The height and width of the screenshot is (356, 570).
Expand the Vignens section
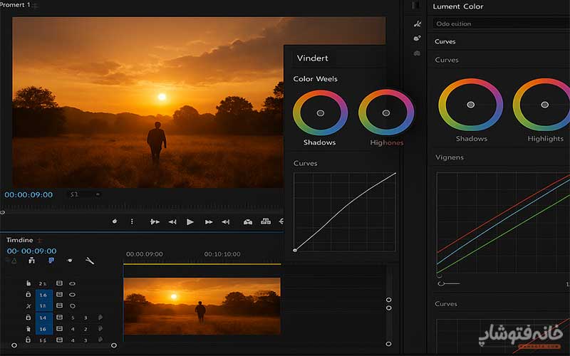point(450,157)
